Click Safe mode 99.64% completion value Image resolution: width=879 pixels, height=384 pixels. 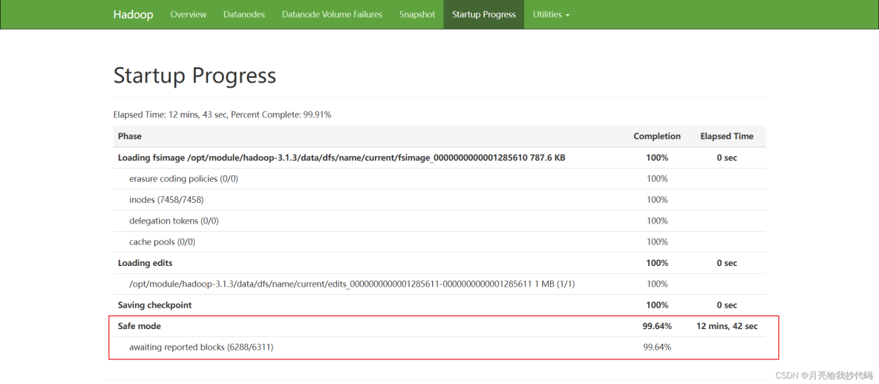[657, 326]
